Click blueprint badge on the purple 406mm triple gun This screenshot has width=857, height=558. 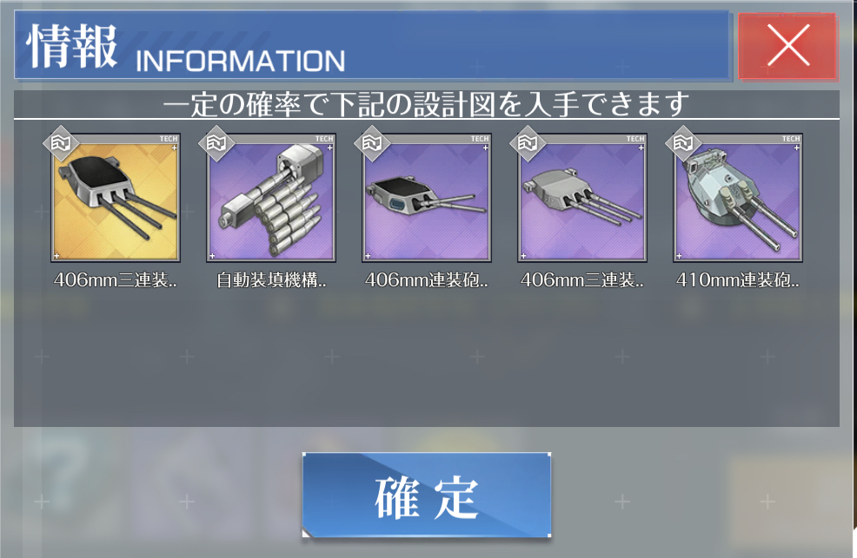click(528, 143)
